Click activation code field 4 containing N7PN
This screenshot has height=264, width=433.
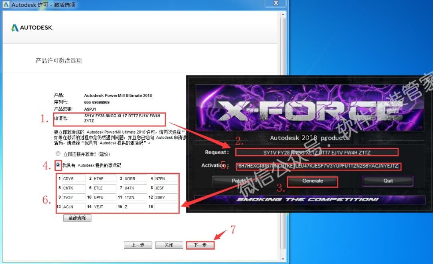[x=166, y=178]
